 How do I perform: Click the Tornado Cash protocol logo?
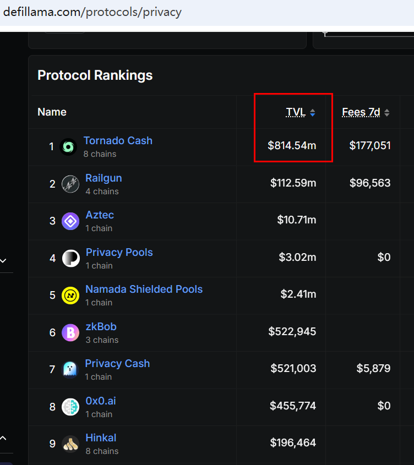pyautogui.click(x=68, y=147)
